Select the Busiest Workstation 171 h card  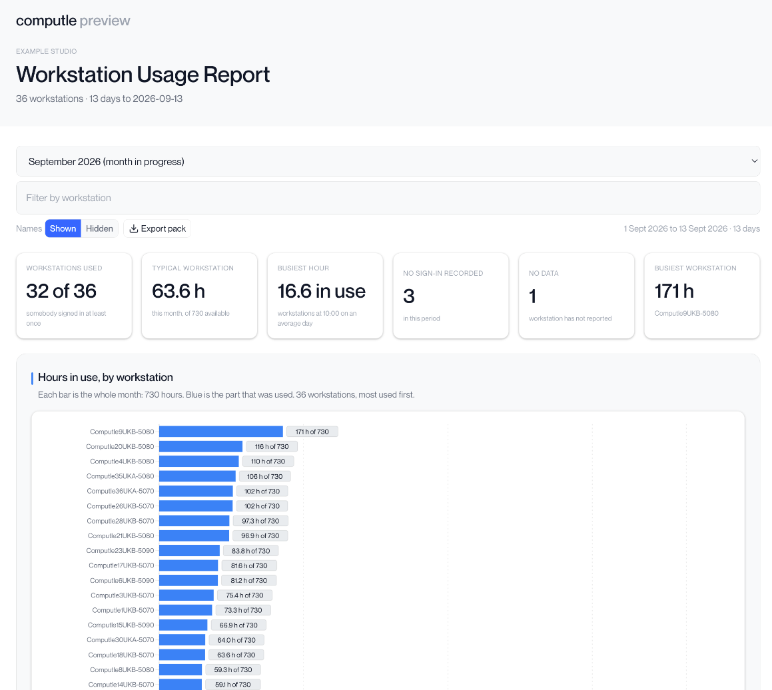(x=702, y=296)
